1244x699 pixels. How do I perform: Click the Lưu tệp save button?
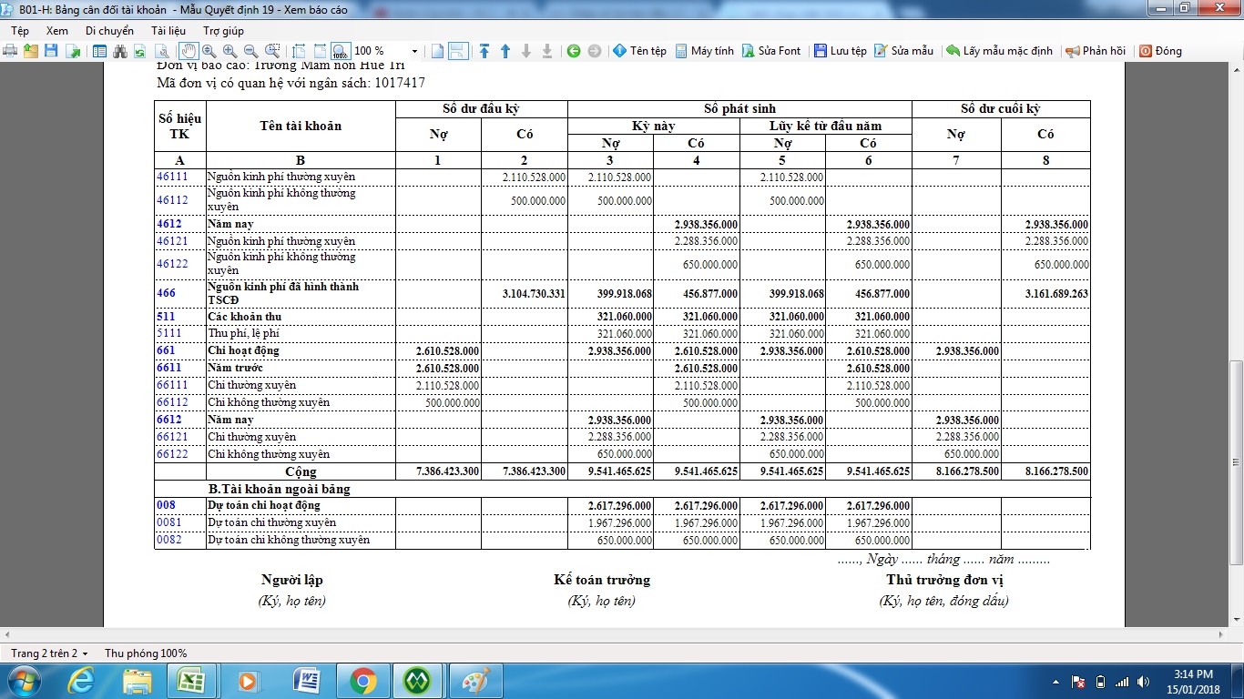click(x=840, y=51)
